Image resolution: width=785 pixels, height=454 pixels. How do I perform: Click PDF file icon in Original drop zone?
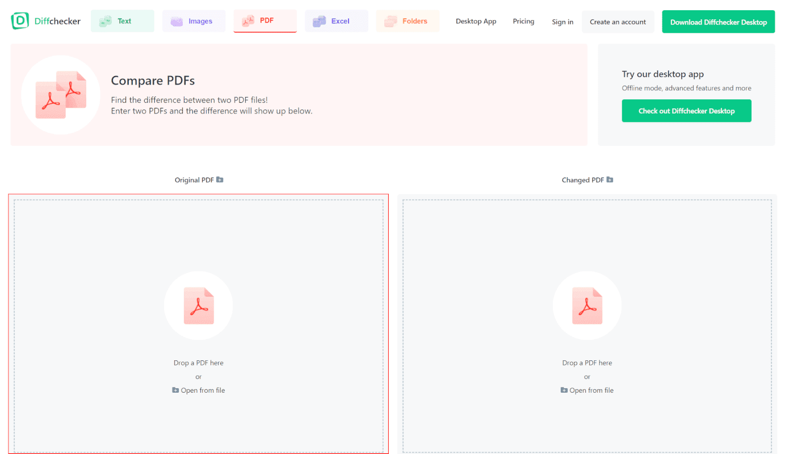click(x=199, y=306)
